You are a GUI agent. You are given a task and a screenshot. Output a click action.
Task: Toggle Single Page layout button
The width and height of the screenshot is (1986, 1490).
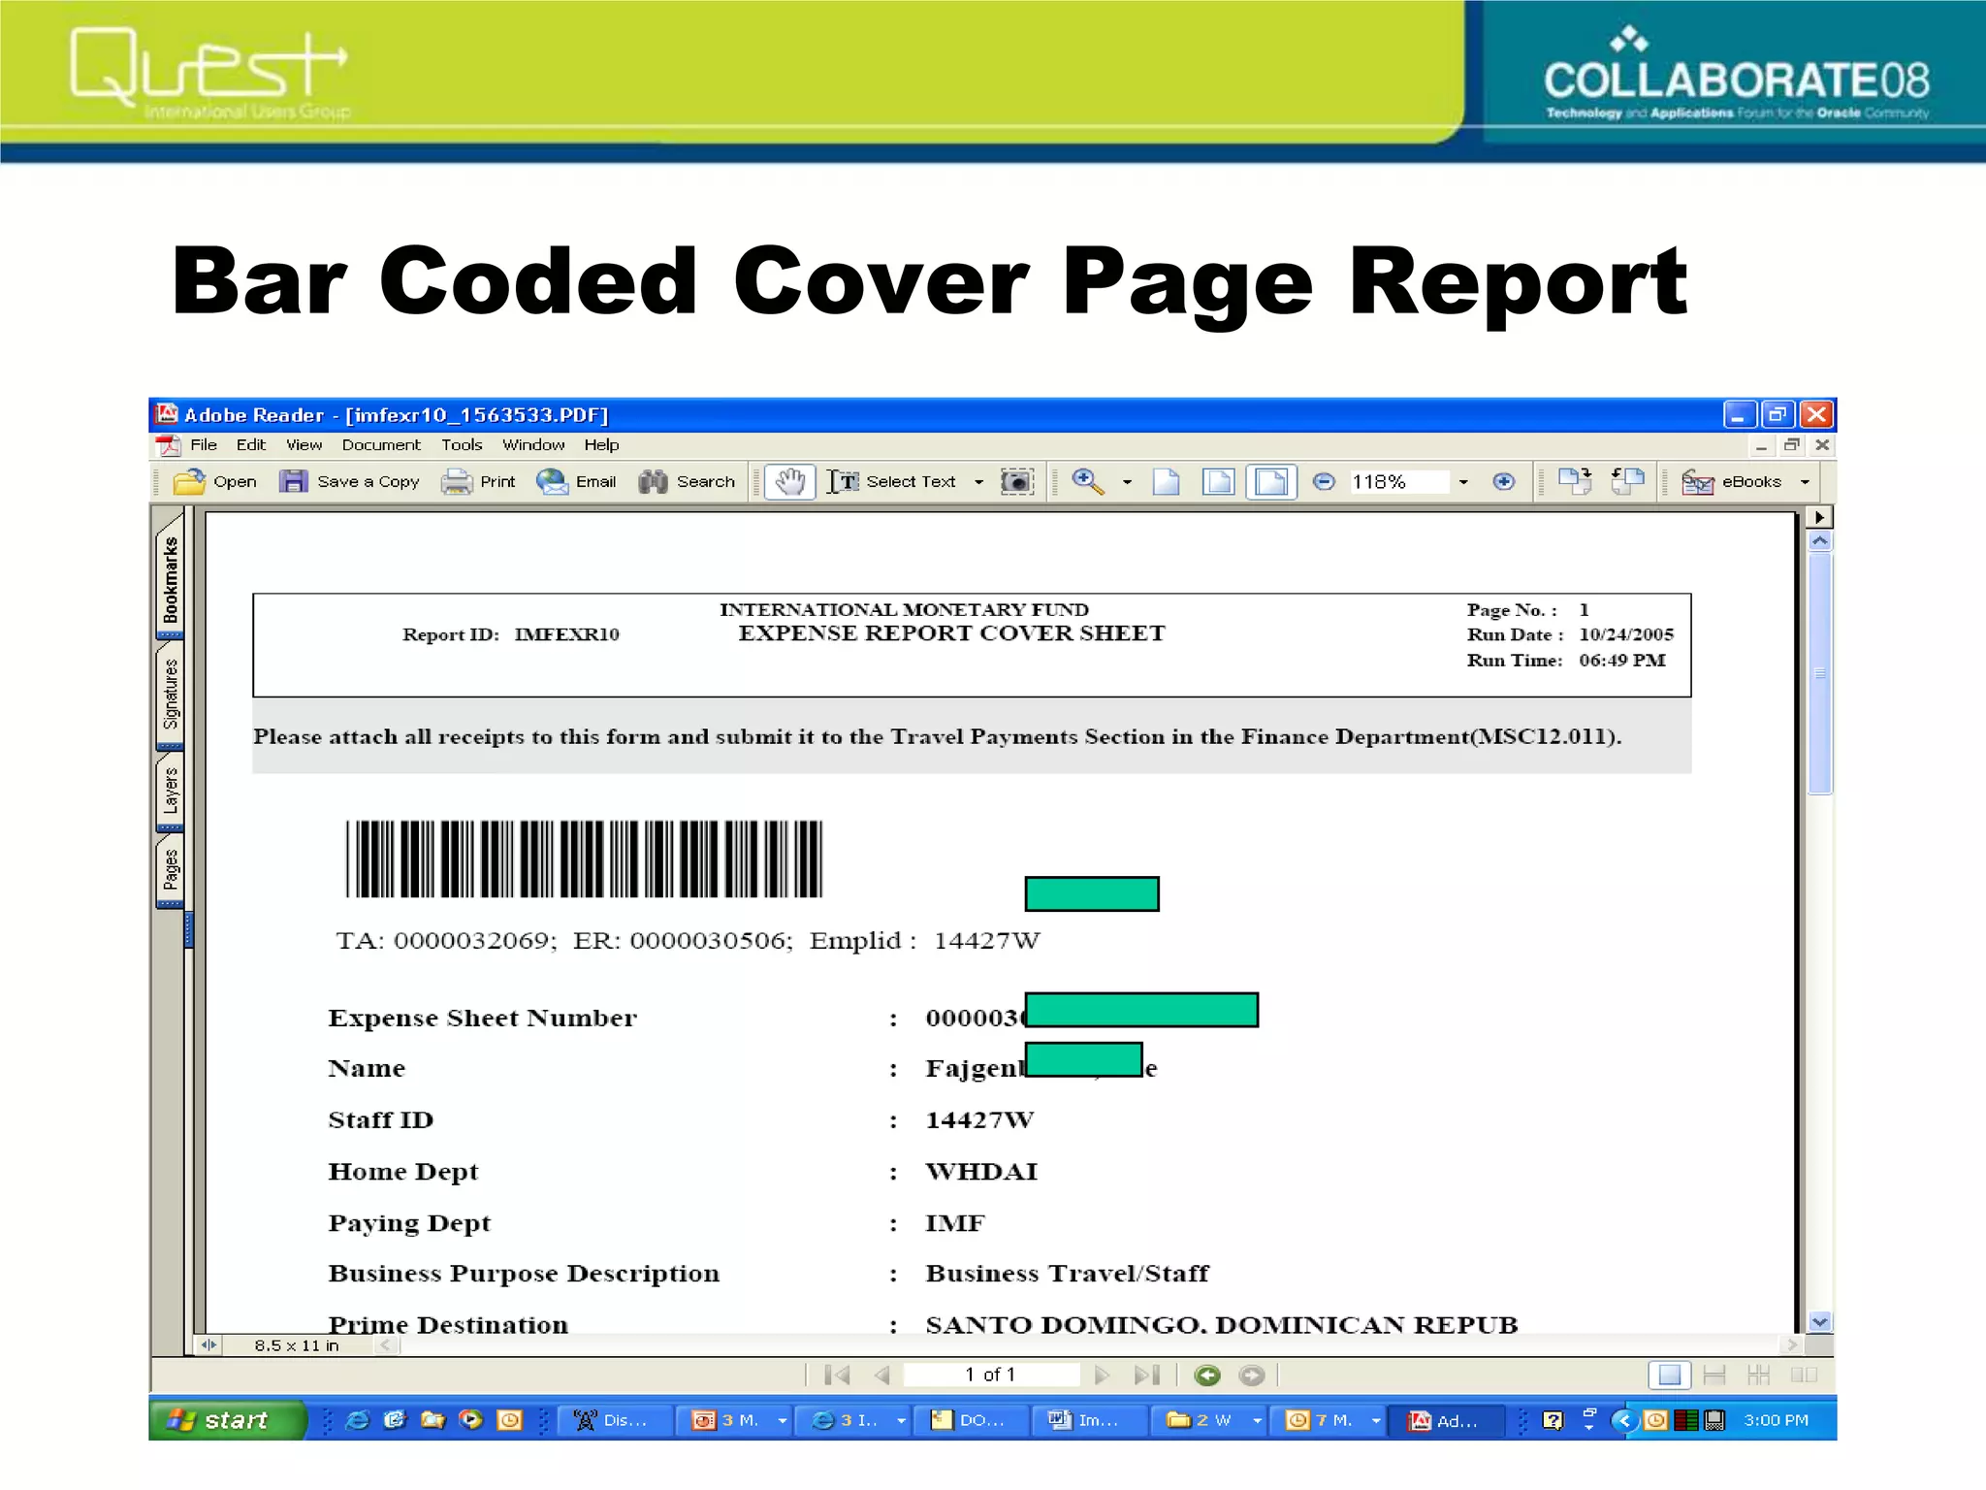[1669, 1375]
